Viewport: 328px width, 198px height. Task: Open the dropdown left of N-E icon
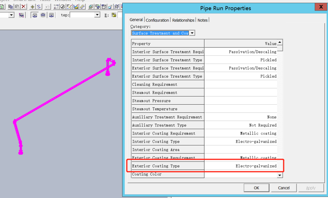click(12, 15)
